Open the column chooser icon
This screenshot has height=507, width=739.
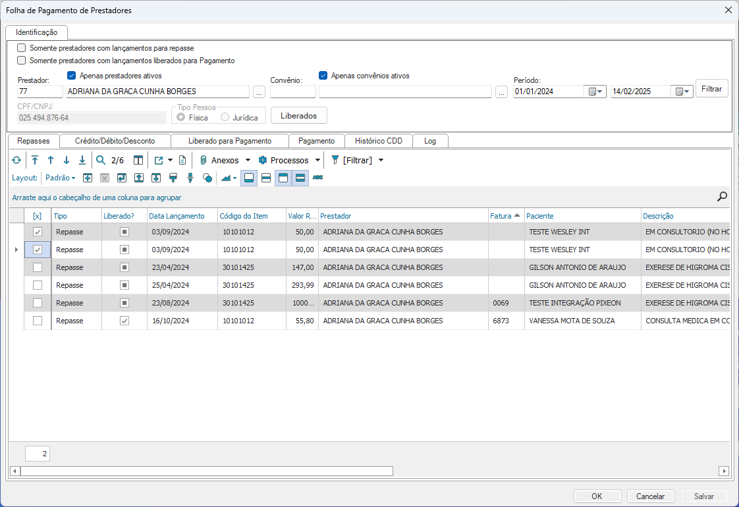click(x=138, y=160)
